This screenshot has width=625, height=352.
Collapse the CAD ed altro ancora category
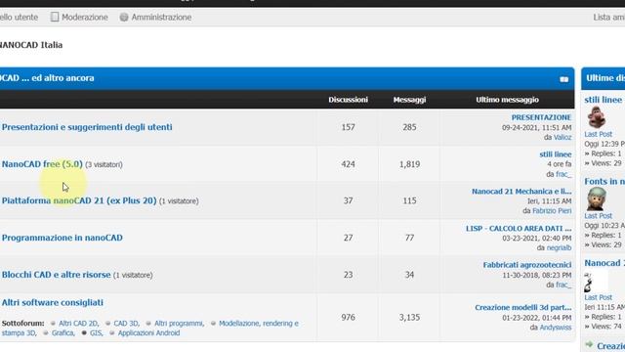point(563,79)
